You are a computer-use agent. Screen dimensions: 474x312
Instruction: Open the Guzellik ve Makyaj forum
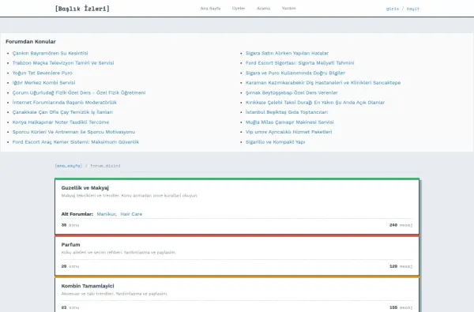[x=85, y=188]
